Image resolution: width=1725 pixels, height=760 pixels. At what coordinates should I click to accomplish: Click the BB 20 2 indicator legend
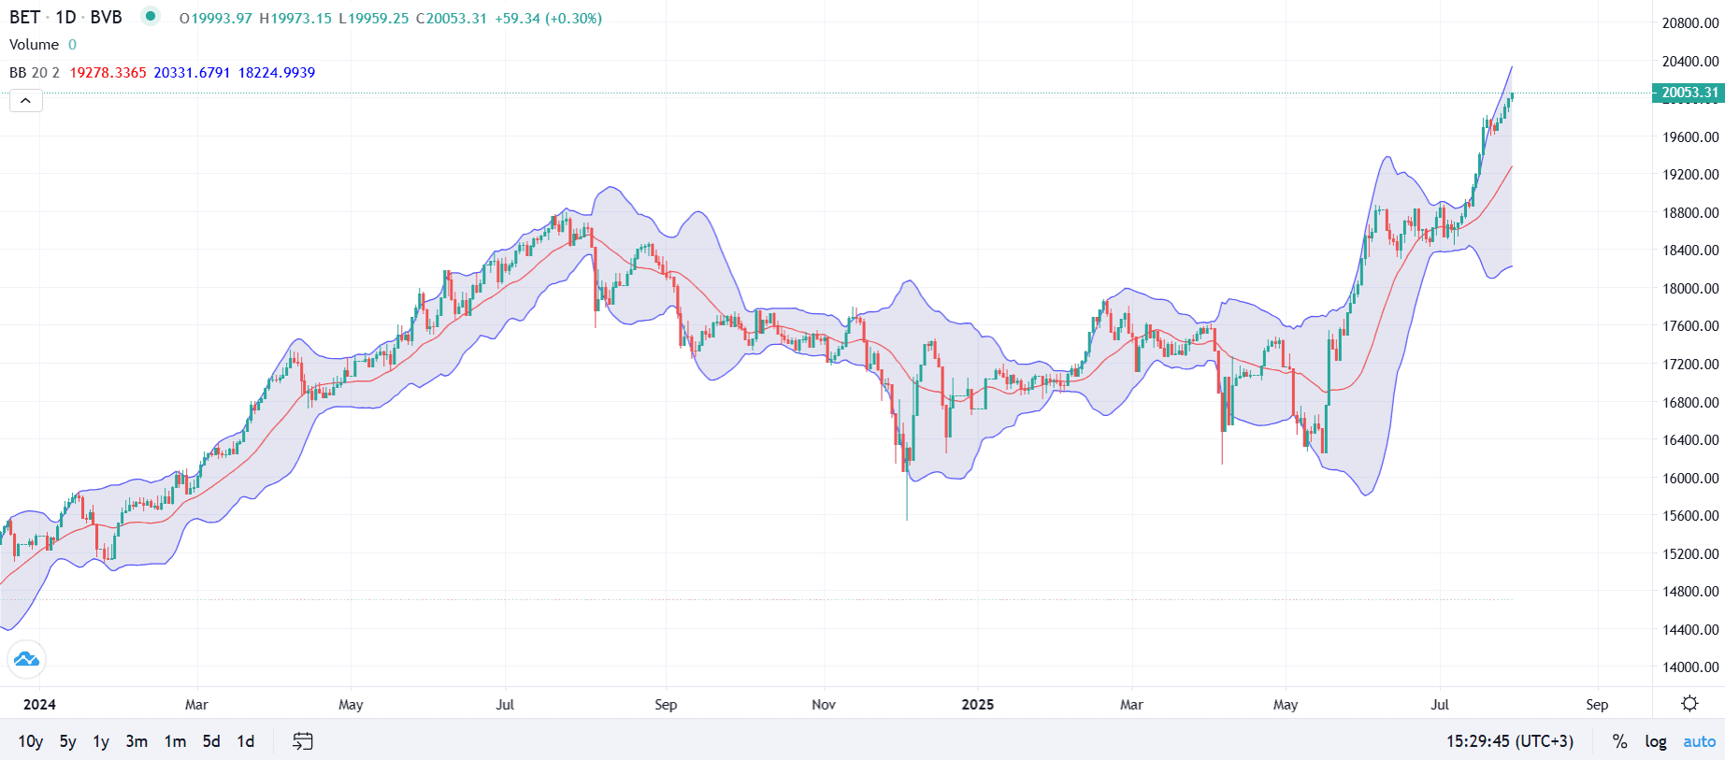[35, 73]
